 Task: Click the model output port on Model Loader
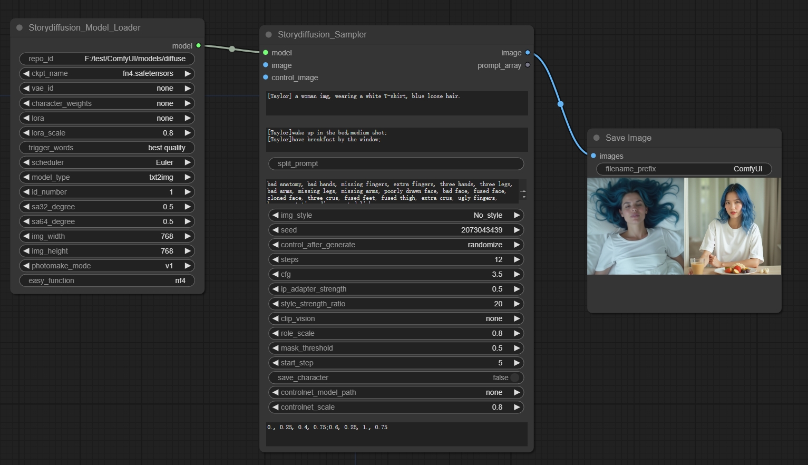(x=199, y=46)
